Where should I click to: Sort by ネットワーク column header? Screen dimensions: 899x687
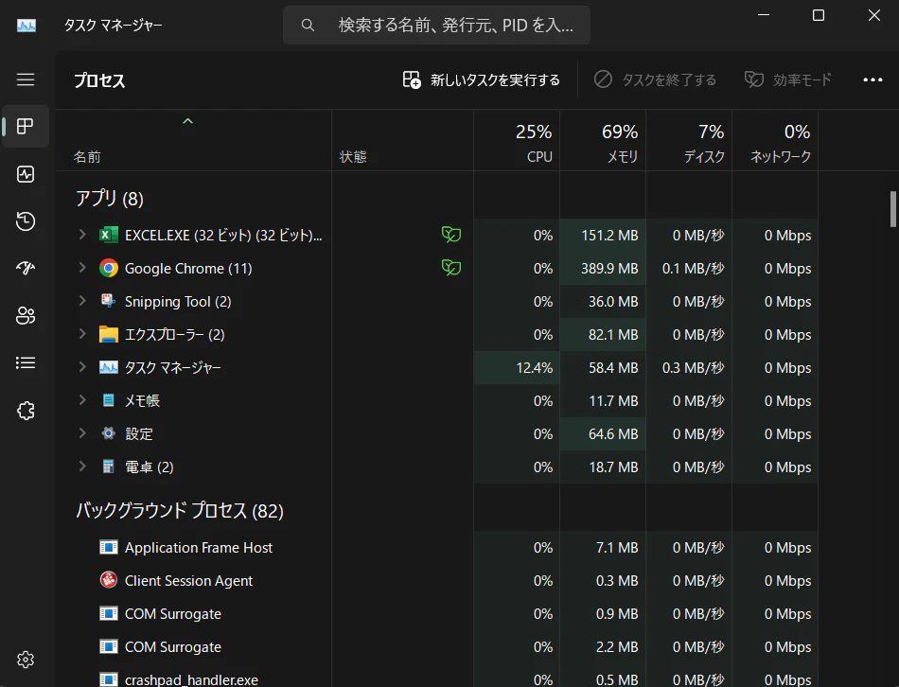pyautogui.click(x=775, y=141)
